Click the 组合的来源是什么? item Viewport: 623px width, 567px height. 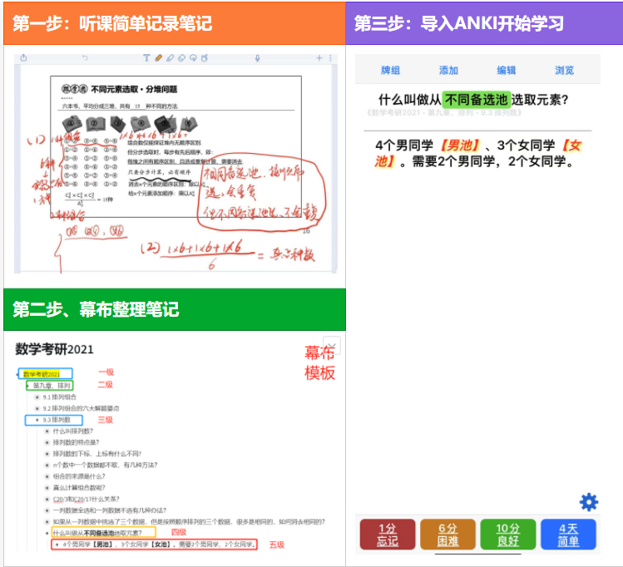pos(79,476)
